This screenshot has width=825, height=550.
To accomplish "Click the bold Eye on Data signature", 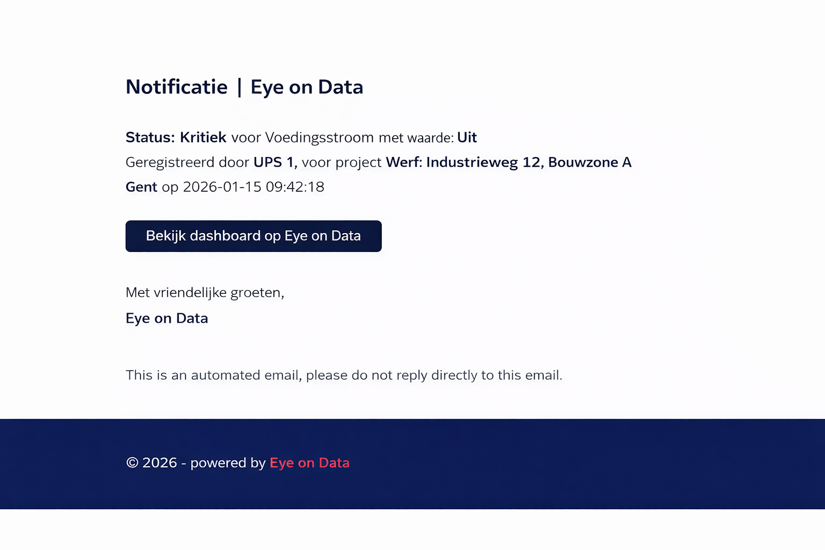I will click(x=167, y=319).
